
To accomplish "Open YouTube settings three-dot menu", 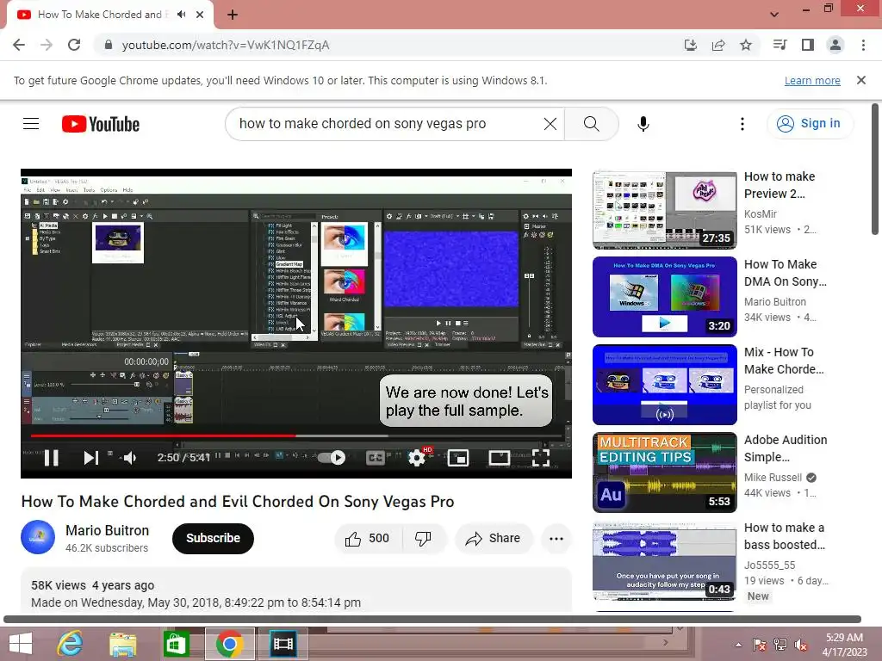I will click(742, 124).
